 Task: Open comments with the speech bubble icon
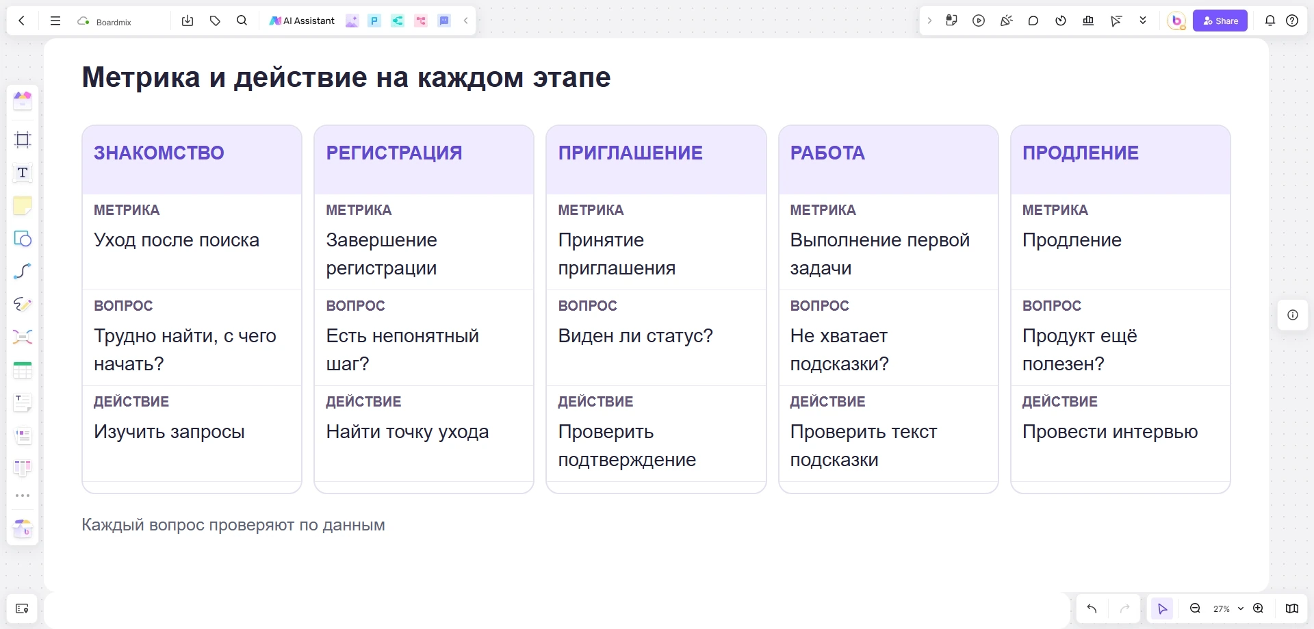tap(1033, 21)
